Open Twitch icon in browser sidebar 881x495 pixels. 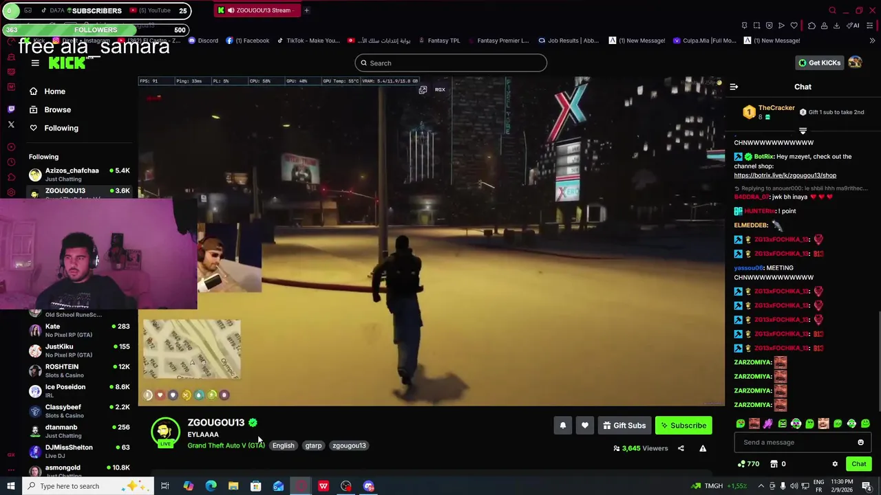click(11, 109)
